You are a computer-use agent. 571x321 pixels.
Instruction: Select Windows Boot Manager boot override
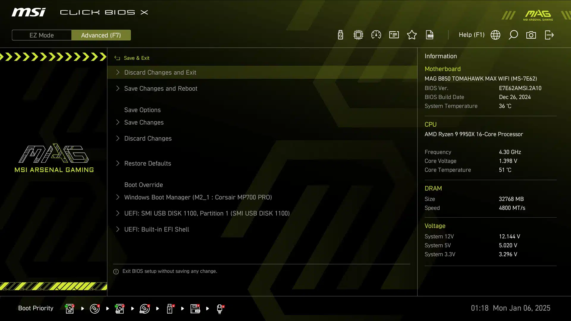198,197
